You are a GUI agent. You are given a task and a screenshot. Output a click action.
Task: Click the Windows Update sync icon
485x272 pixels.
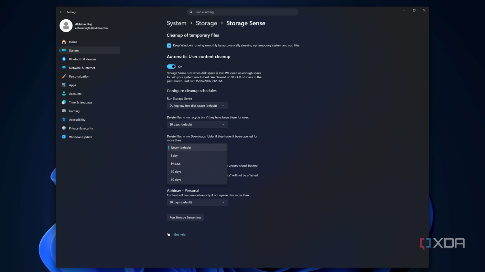(x=64, y=137)
